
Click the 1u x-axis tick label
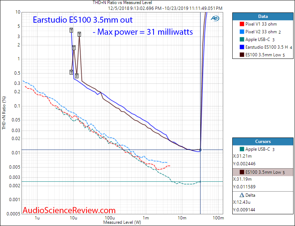pos(37,218)
